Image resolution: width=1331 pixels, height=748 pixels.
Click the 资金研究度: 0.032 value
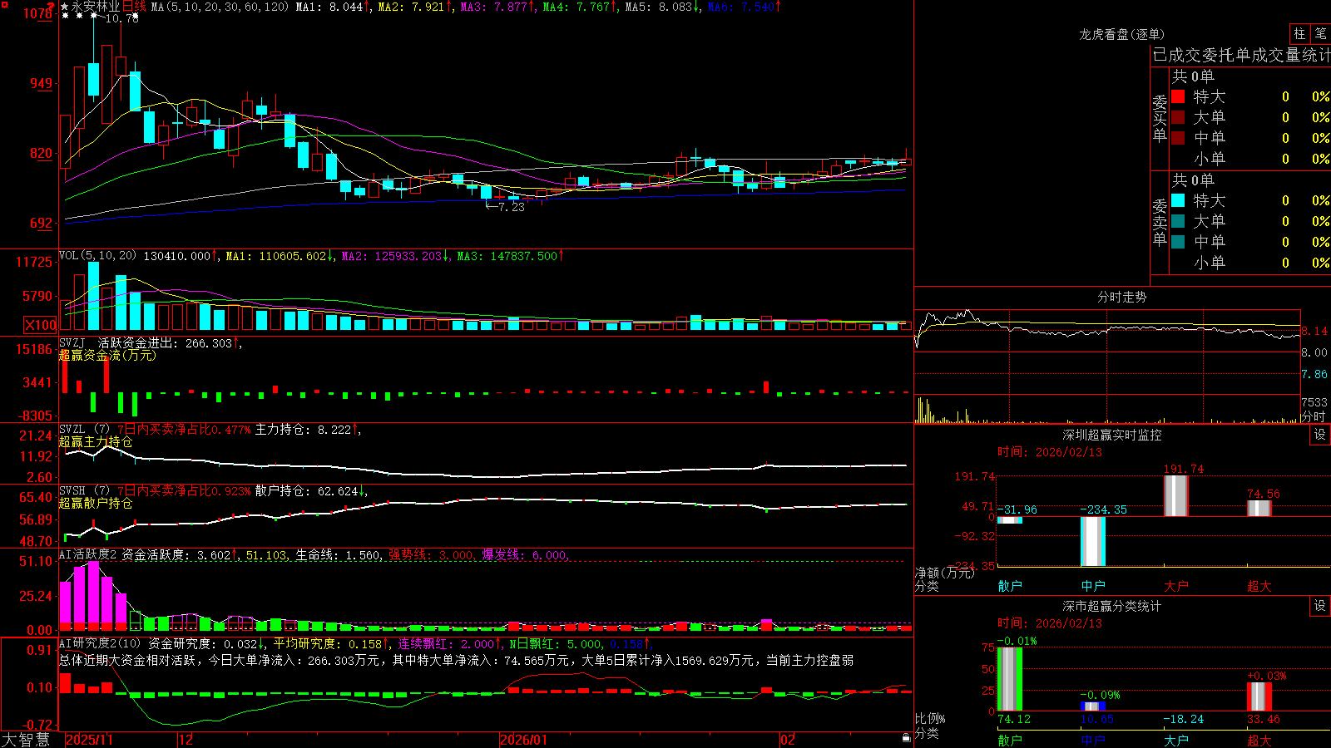[203, 644]
